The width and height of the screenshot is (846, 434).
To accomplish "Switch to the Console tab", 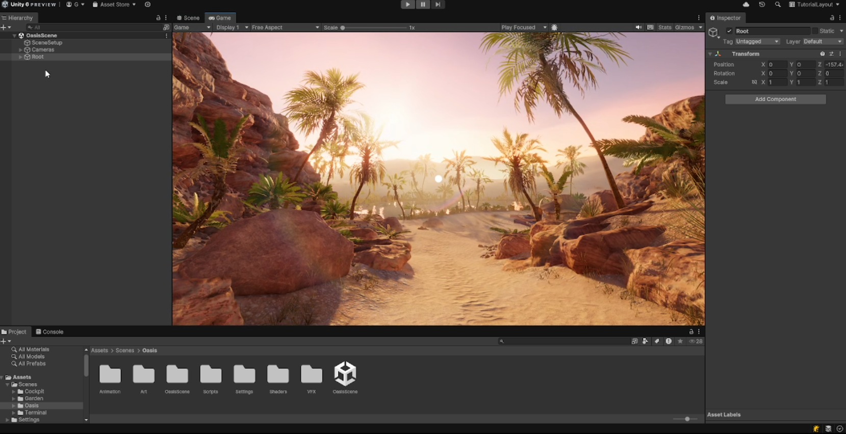I will (x=49, y=332).
